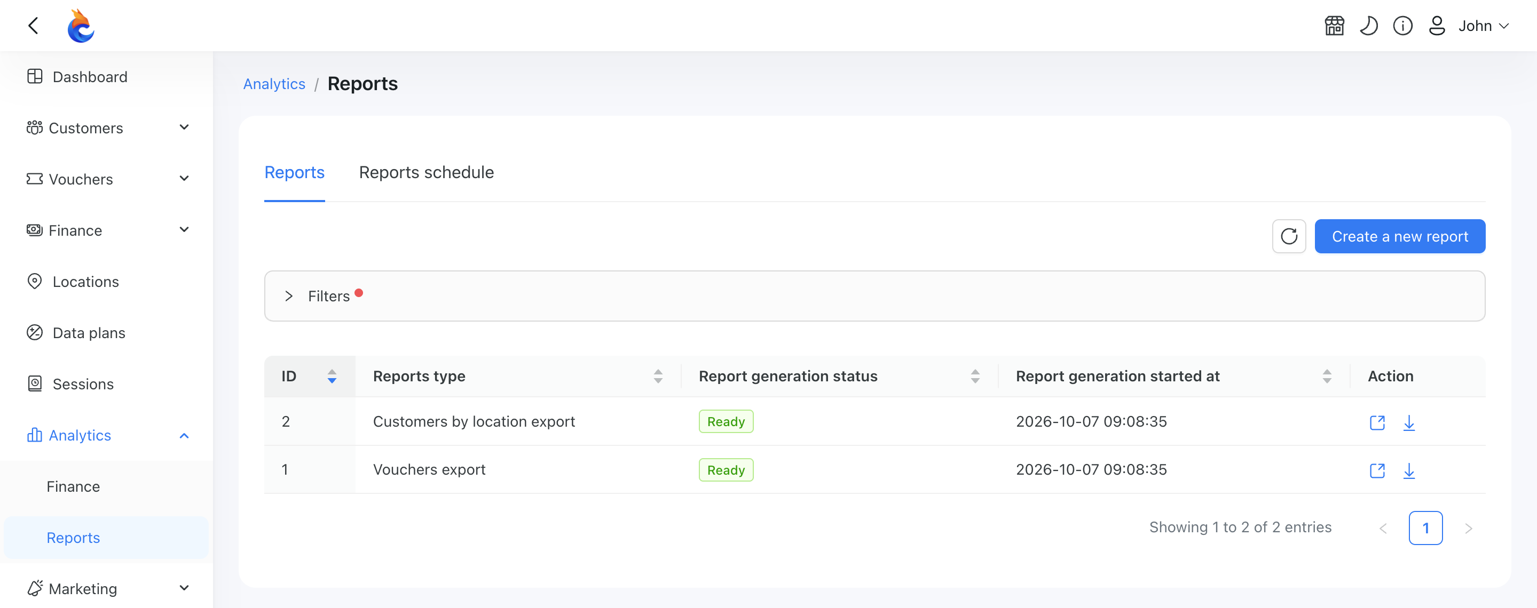This screenshot has height=608, width=1537.
Task: Click Ready status of Customers by location export
Action: pyautogui.click(x=726, y=422)
